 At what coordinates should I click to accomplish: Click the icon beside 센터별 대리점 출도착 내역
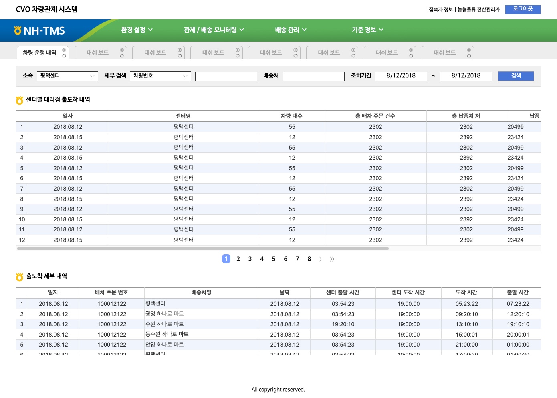[19, 100]
